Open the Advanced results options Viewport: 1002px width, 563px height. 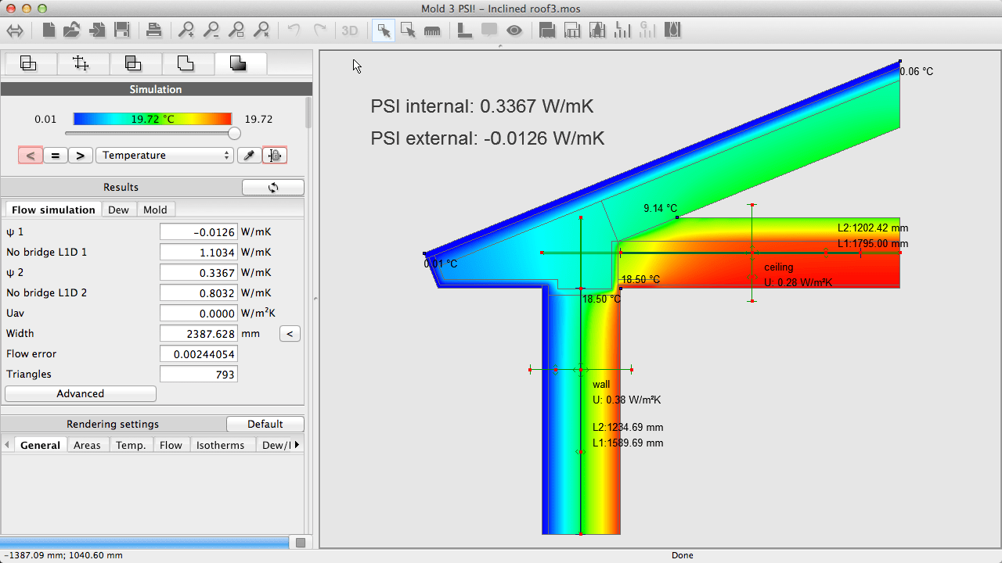coord(80,393)
